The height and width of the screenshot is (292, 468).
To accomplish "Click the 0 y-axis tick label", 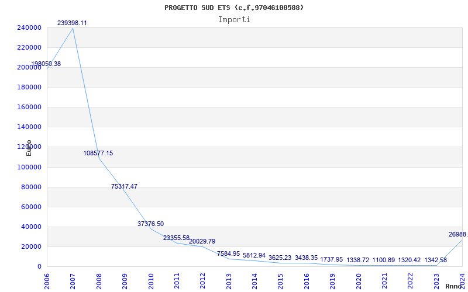I will click(39, 267).
